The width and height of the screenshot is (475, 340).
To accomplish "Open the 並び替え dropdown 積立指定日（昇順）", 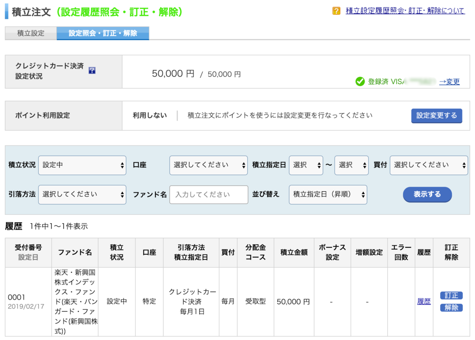I will click(328, 195).
